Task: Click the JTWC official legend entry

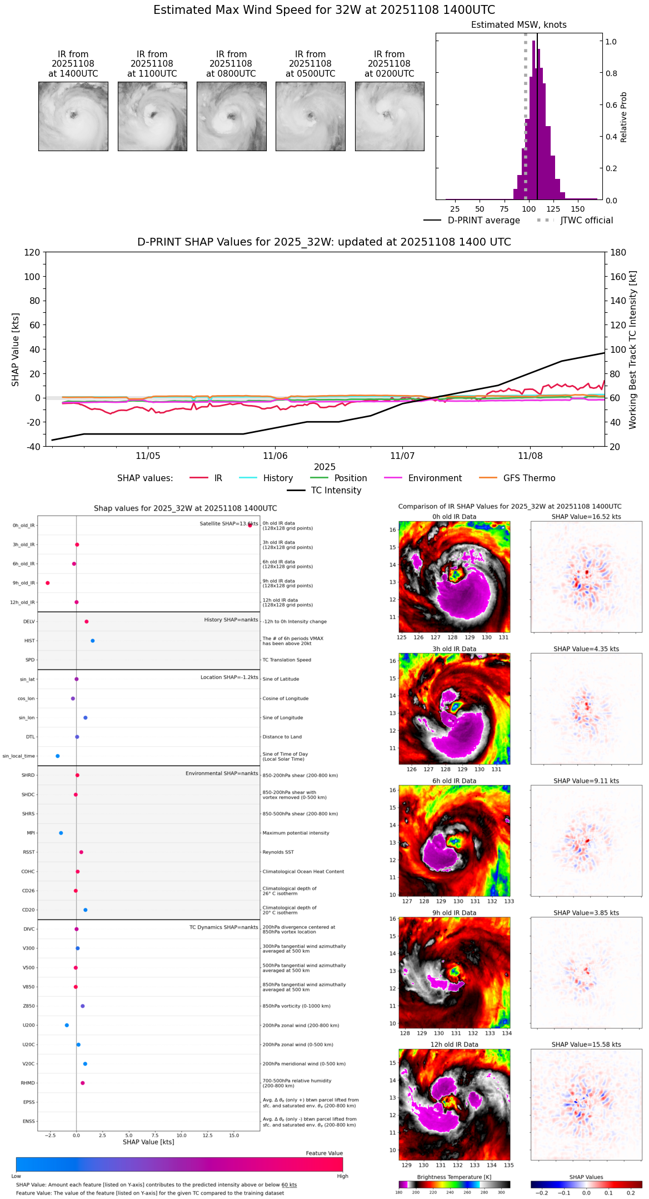Action: point(575,221)
